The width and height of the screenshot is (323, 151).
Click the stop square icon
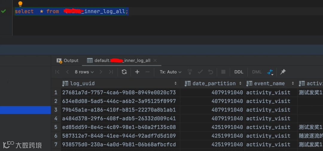point(223,72)
